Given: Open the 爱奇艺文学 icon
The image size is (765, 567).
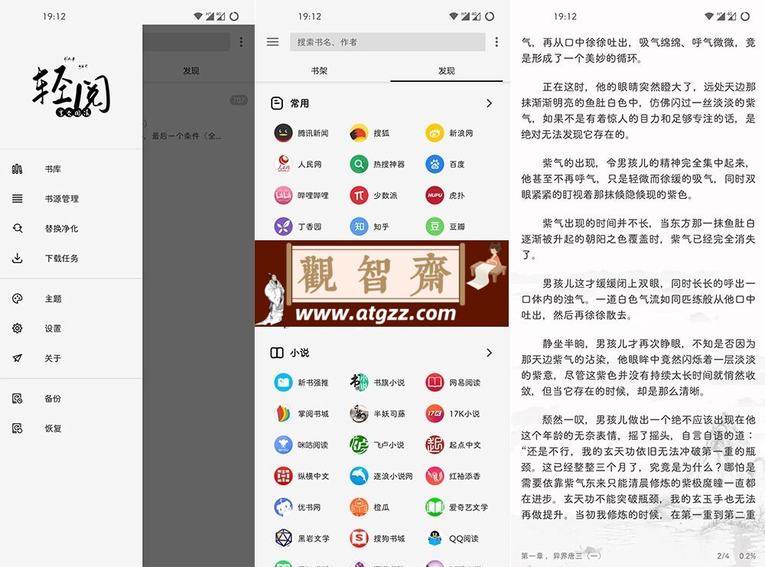Looking at the screenshot, I should pyautogui.click(x=435, y=507).
